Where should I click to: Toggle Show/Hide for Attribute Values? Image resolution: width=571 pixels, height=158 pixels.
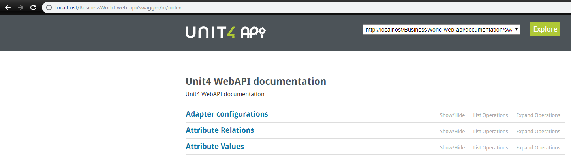click(x=452, y=148)
